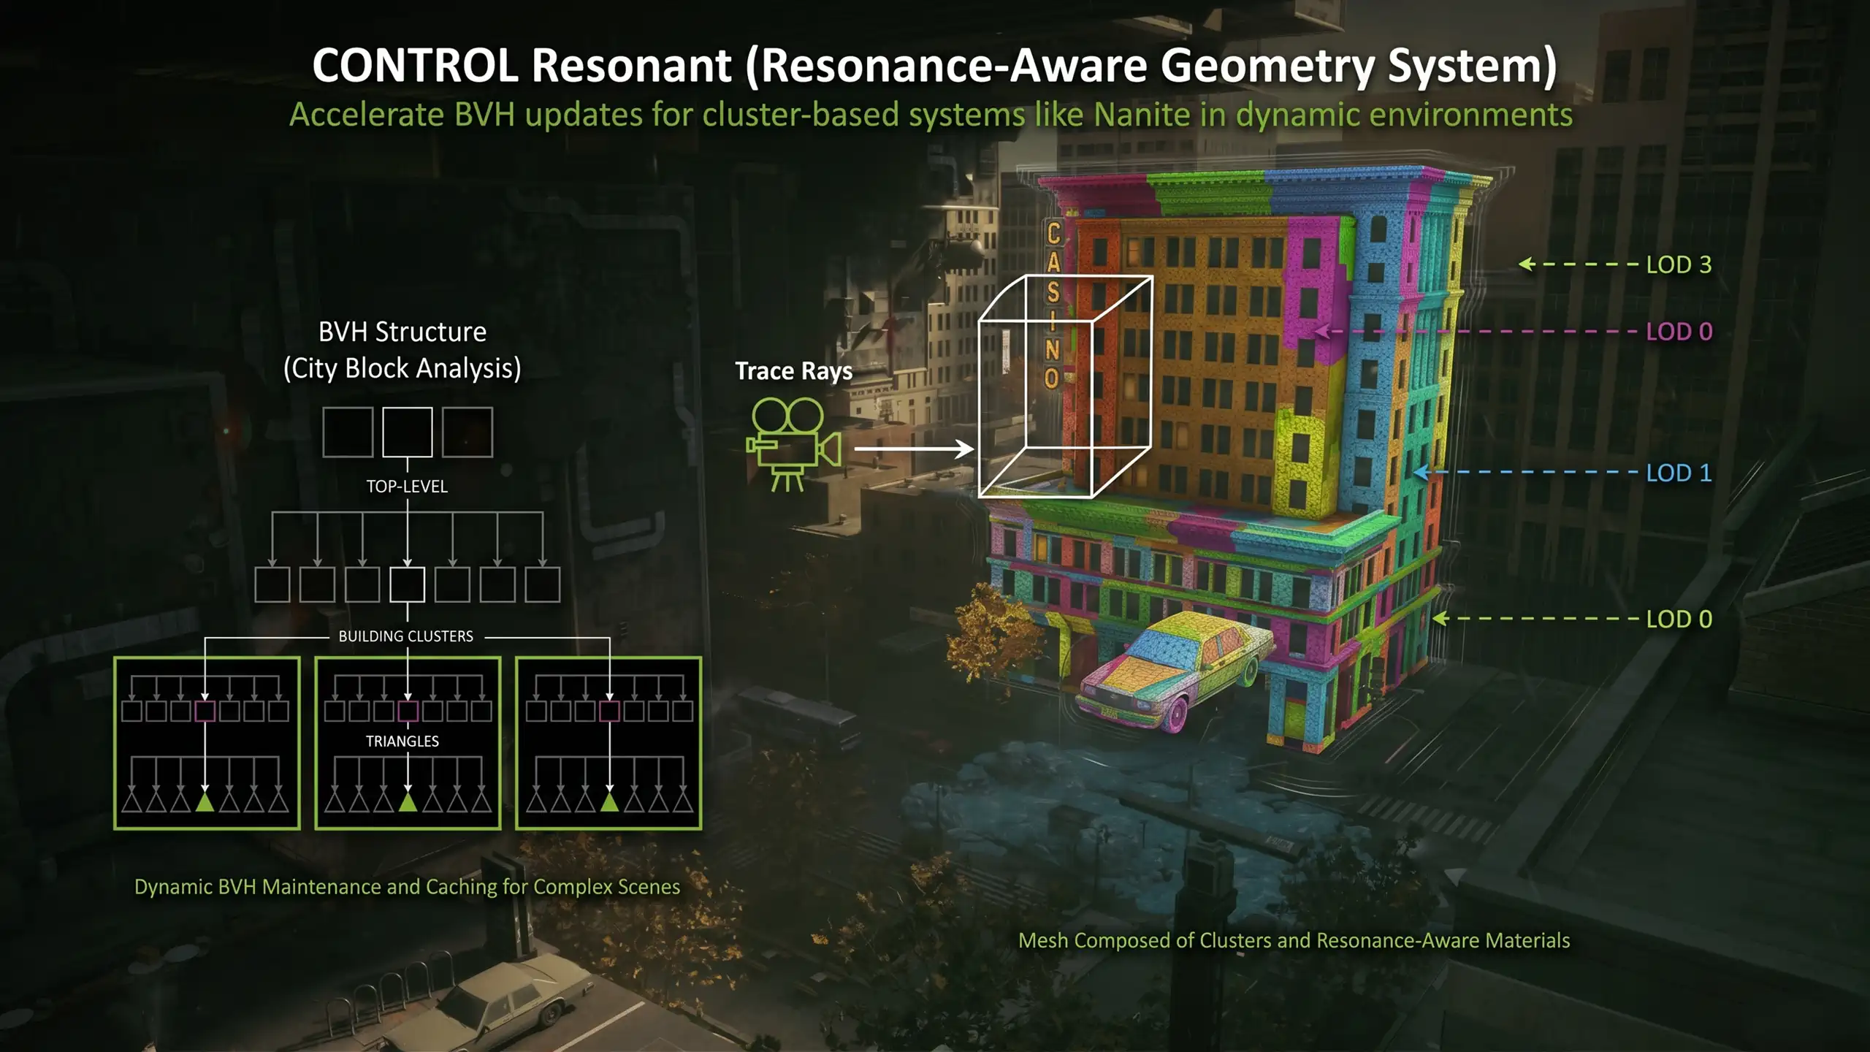Click the "TRIANGLES" label in middle panel

tap(402, 742)
